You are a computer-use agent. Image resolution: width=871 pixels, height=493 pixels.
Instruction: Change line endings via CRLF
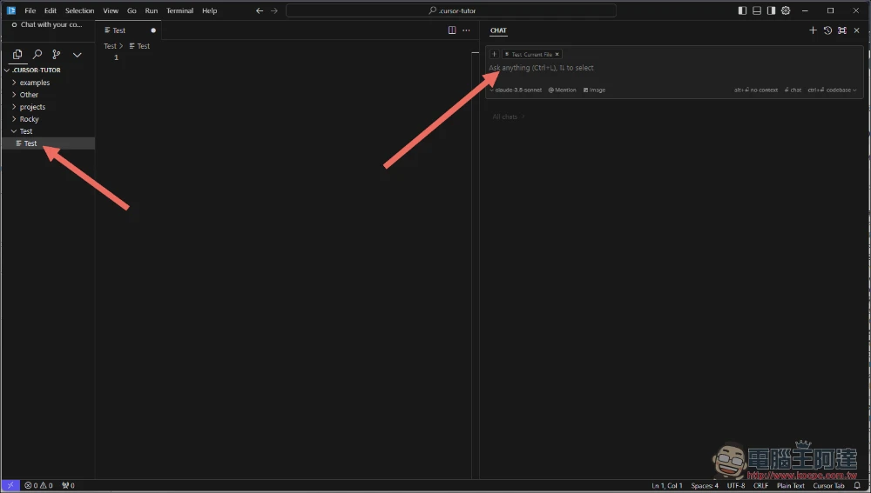[760, 486]
